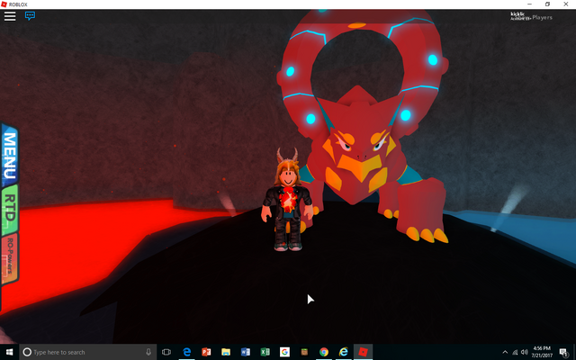The width and height of the screenshot is (576, 360).
Task: Click the red Volcanion creature
Action: [362, 125]
